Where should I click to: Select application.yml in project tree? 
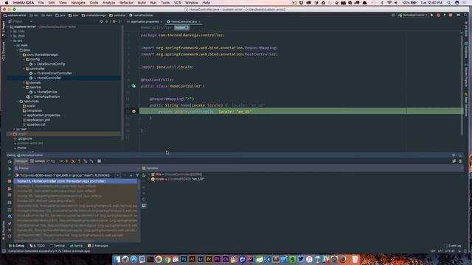point(38,120)
